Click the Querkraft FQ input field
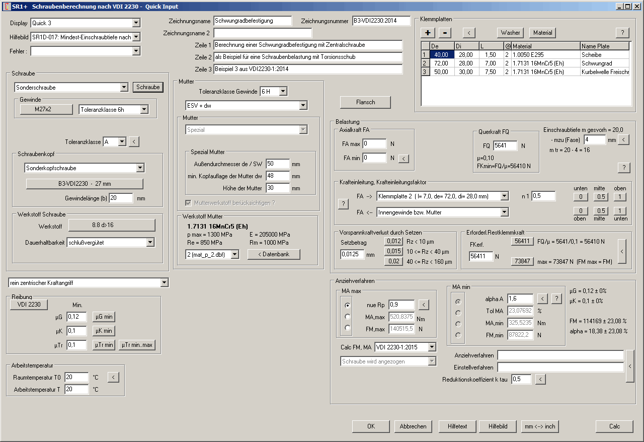The image size is (644, 442). click(x=505, y=146)
